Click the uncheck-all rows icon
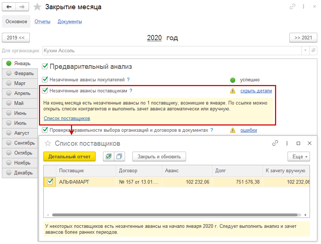The image size is (321, 244). click(119, 156)
